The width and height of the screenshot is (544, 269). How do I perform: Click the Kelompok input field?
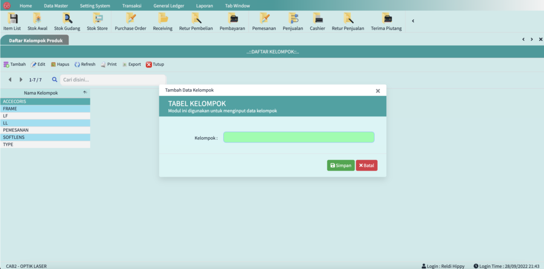pos(299,137)
